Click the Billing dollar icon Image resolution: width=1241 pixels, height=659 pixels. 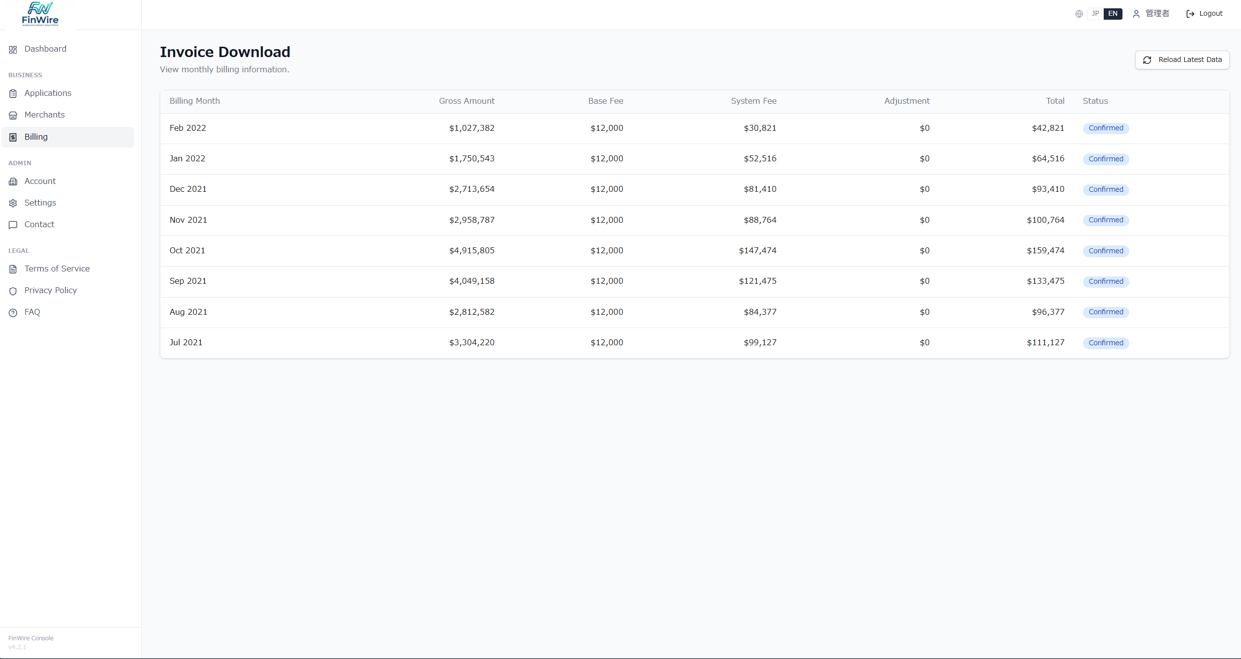(13, 137)
